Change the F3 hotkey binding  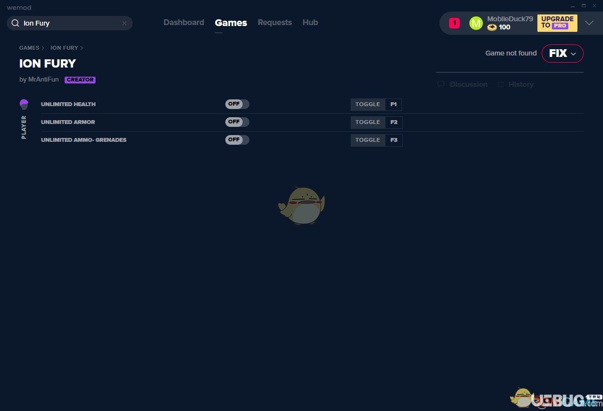[394, 140]
